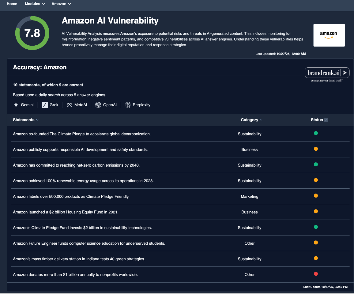This screenshot has height=294, width=354.
Task: Open statement about $2 billion Housing Equity Fund
Action: click(66, 212)
